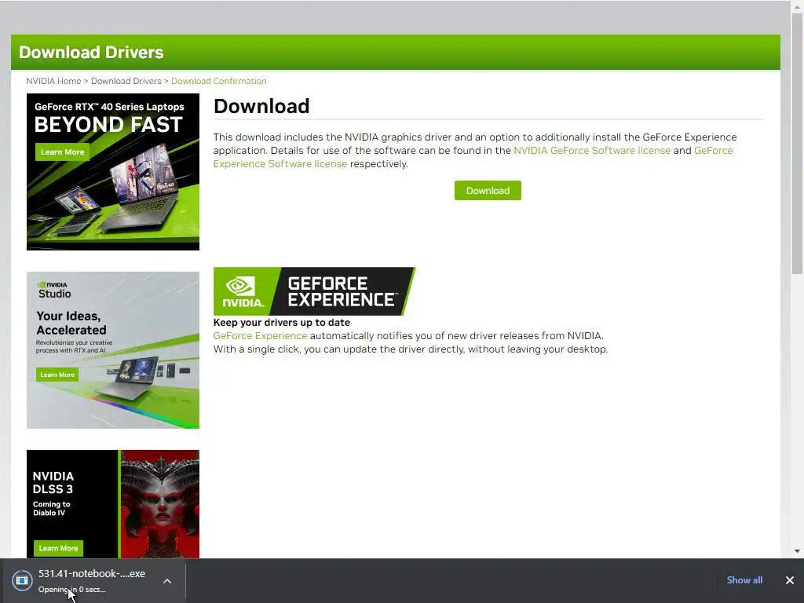Open the NVIDIA Studio Your Ideas Accelerated banner
This screenshot has width=804, height=603.
113,350
